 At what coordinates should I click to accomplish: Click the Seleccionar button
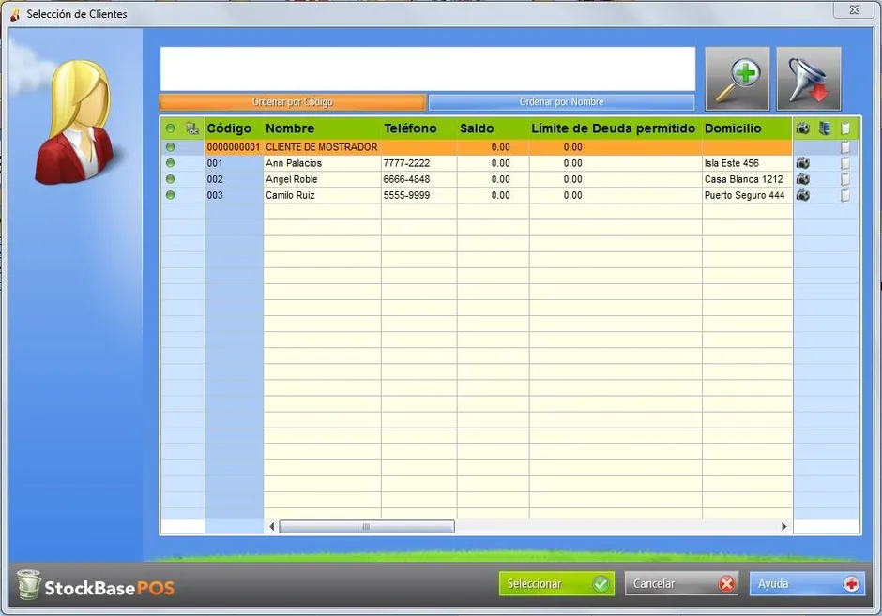tap(556, 584)
